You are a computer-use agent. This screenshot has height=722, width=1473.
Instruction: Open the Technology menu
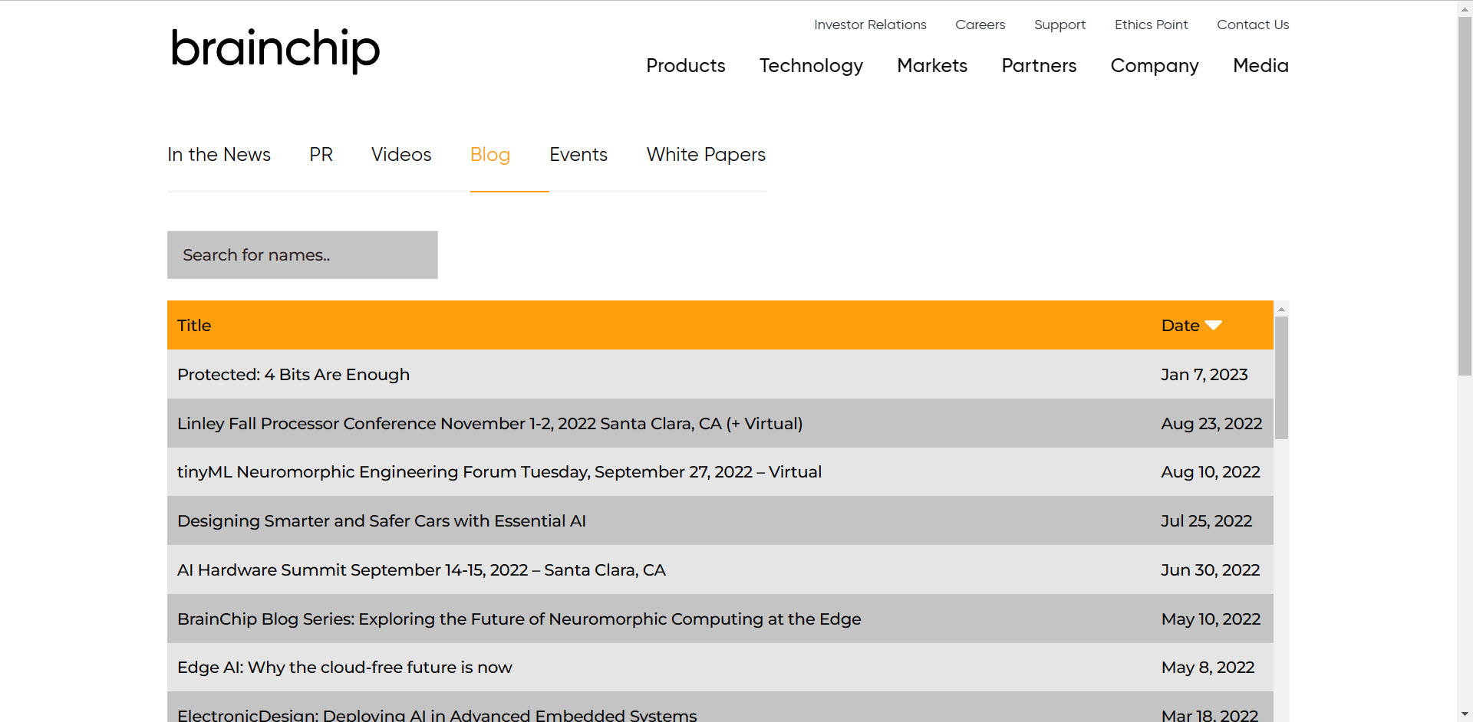tap(810, 66)
